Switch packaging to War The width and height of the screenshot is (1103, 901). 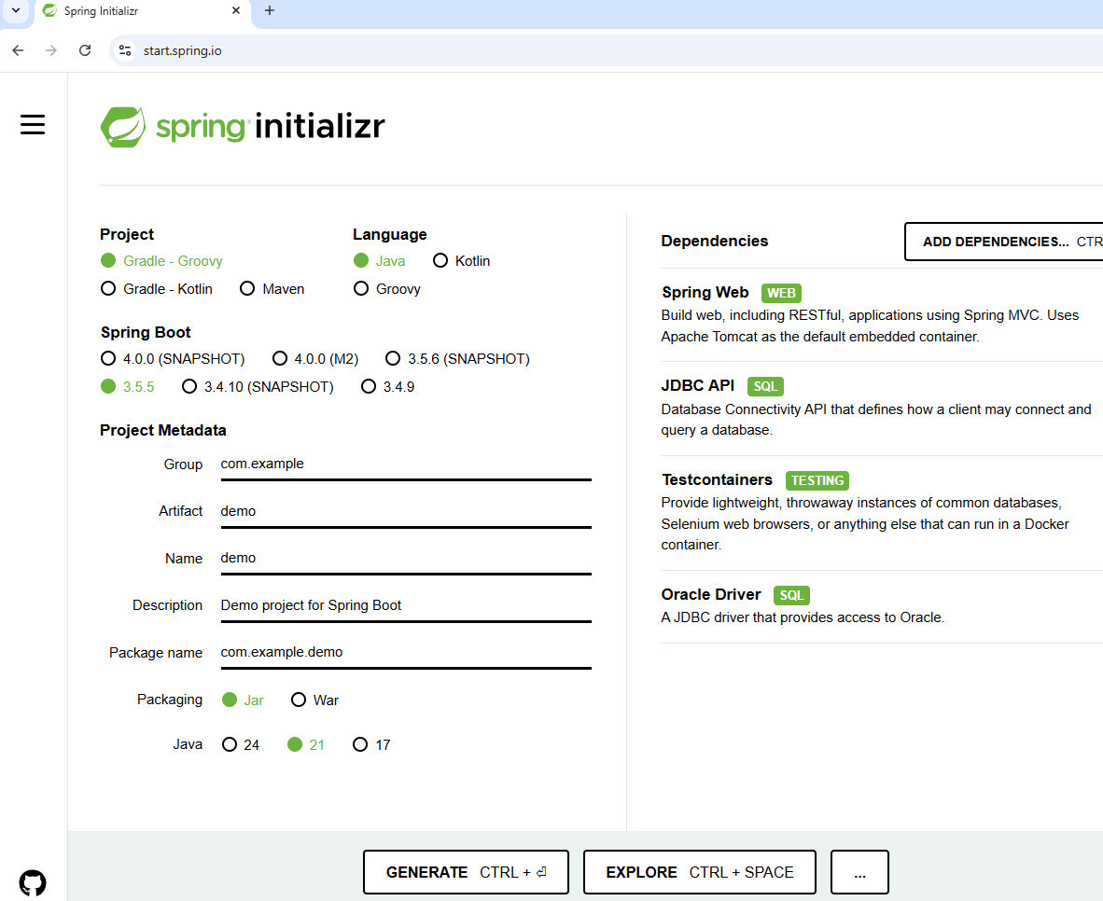pos(315,700)
